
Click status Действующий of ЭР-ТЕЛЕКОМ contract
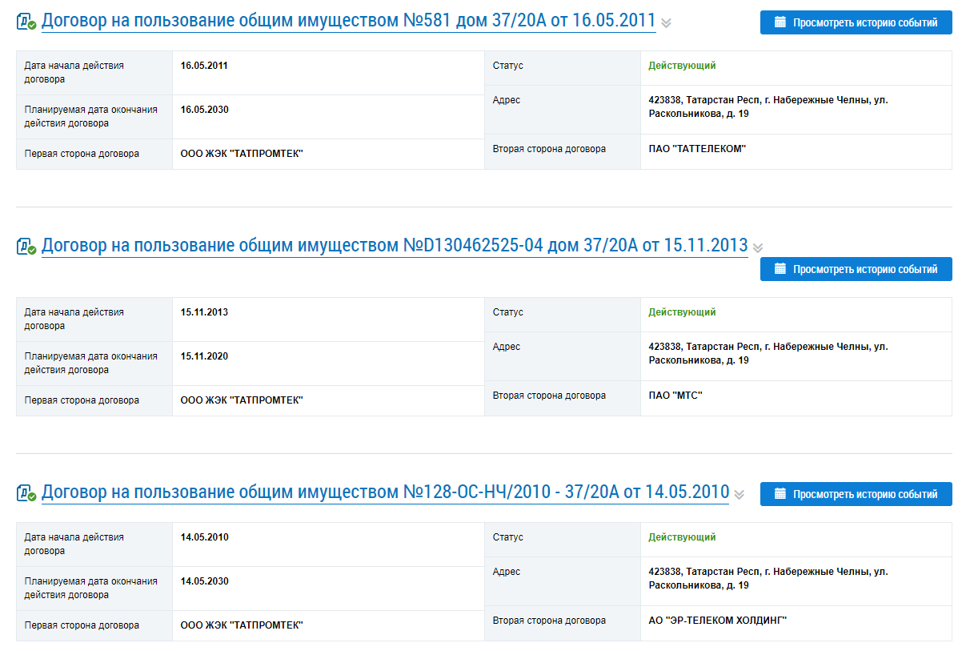click(x=682, y=537)
